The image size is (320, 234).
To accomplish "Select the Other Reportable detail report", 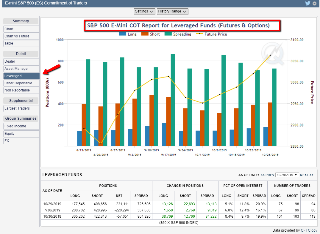I will pos(21,83).
